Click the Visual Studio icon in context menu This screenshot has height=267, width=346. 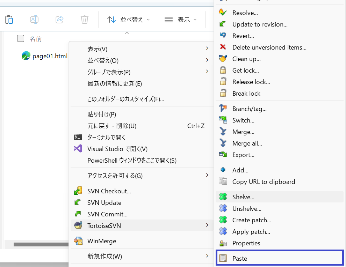(78, 149)
